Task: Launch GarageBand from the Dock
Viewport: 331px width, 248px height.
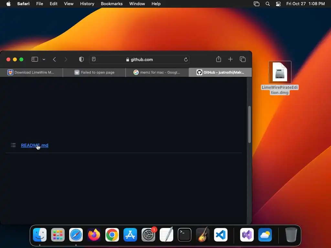Action: click(x=203, y=235)
